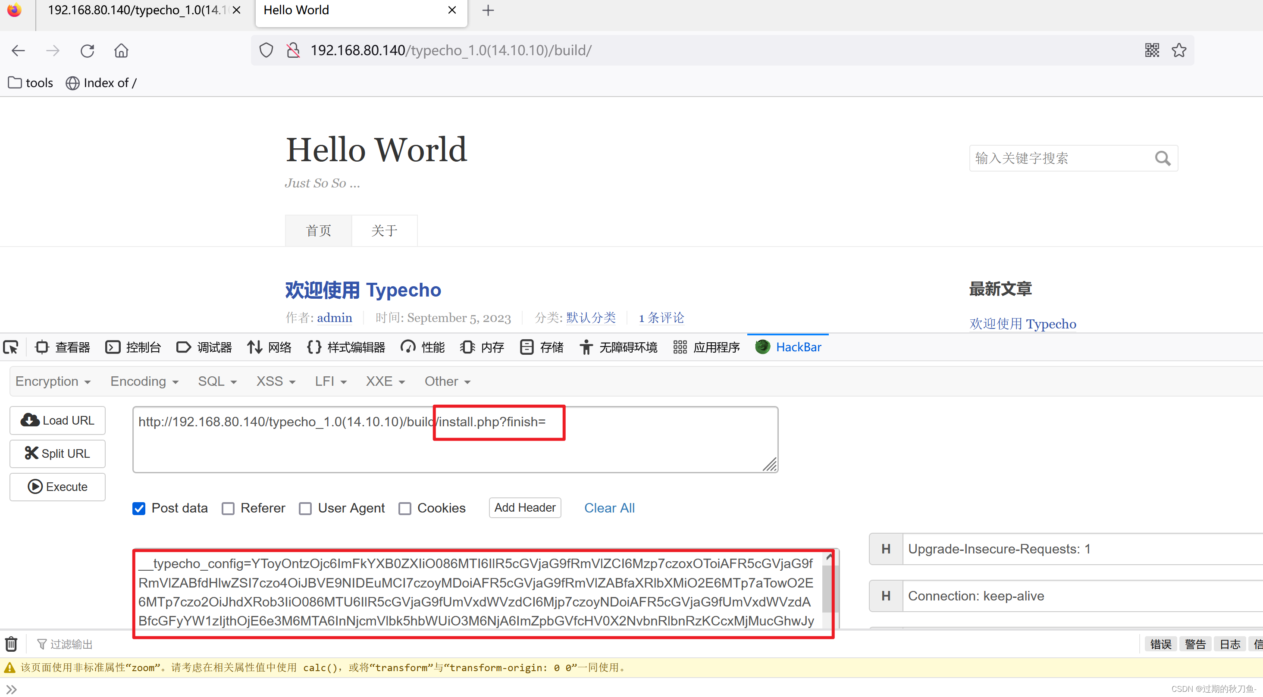Toggle the 警告 warnings filter
This screenshot has height=697, width=1263.
click(1195, 644)
